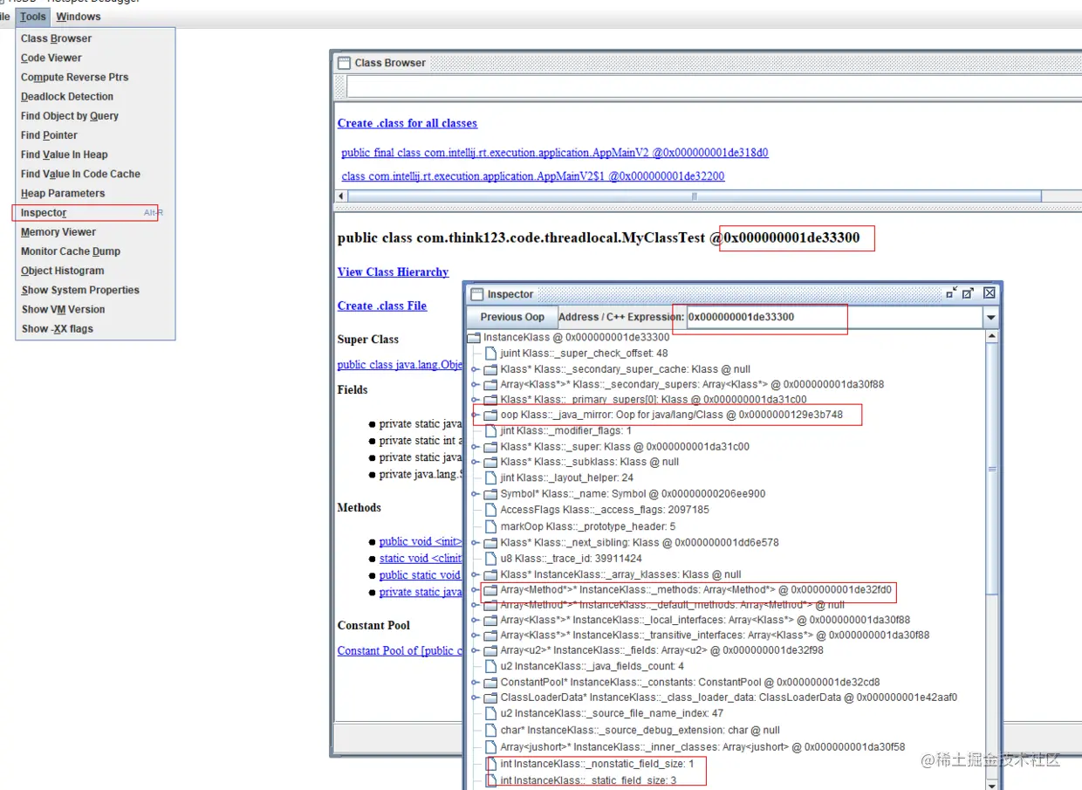Follow 'Create .class for all classes' link
The width and height of the screenshot is (1082, 790).
click(x=407, y=123)
